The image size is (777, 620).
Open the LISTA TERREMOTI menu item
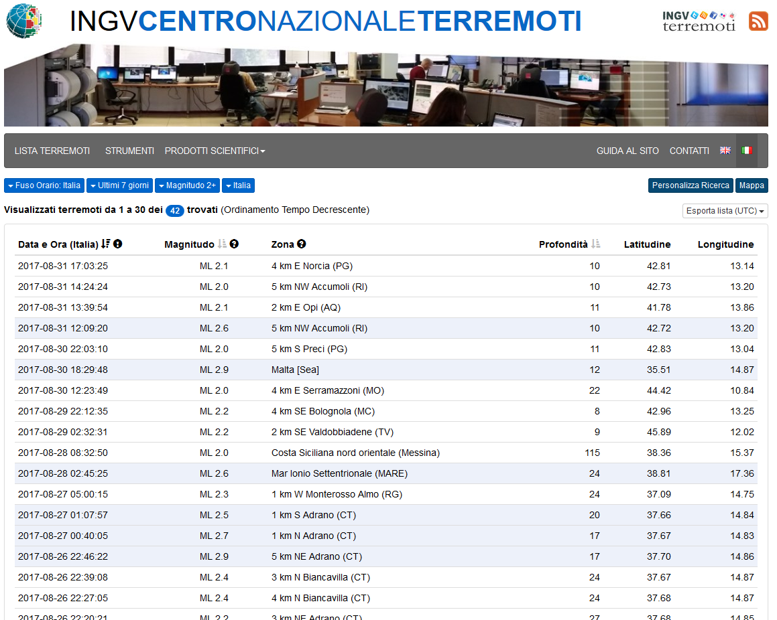(x=52, y=151)
